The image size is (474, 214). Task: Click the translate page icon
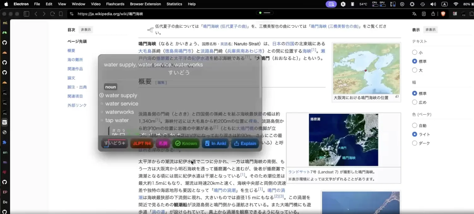[x=414, y=14]
